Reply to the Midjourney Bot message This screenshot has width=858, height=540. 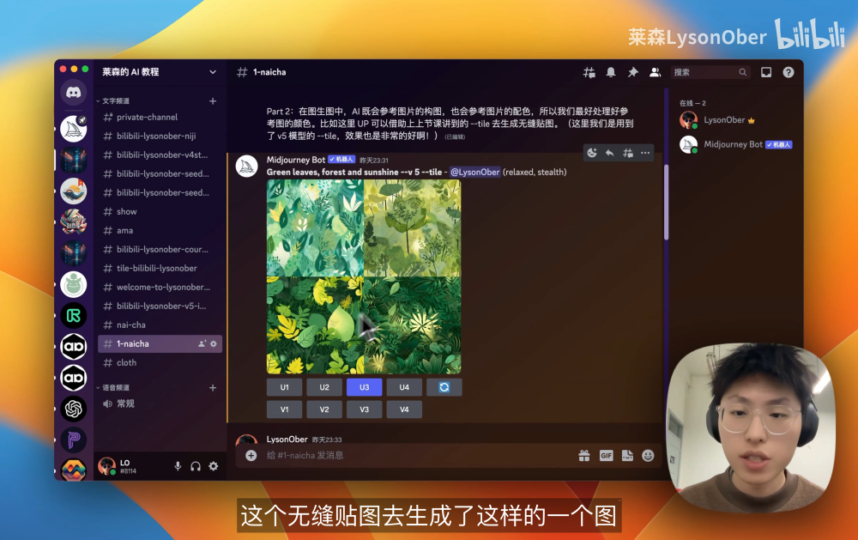(x=609, y=153)
